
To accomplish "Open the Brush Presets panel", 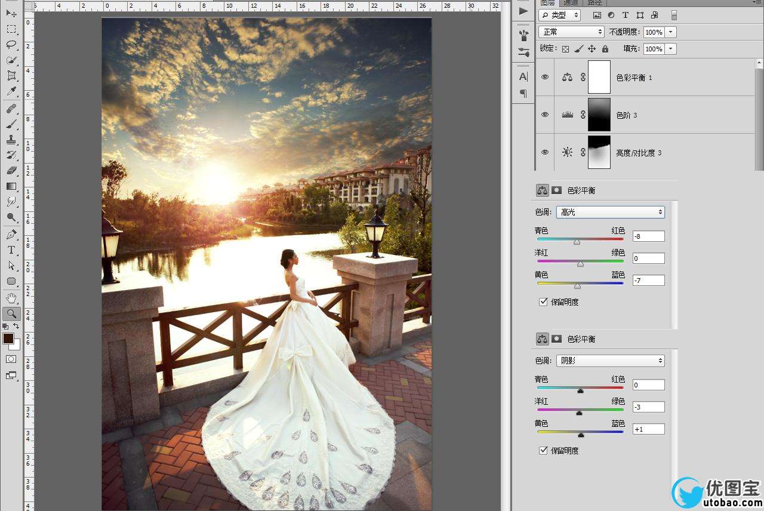I will pyautogui.click(x=523, y=35).
